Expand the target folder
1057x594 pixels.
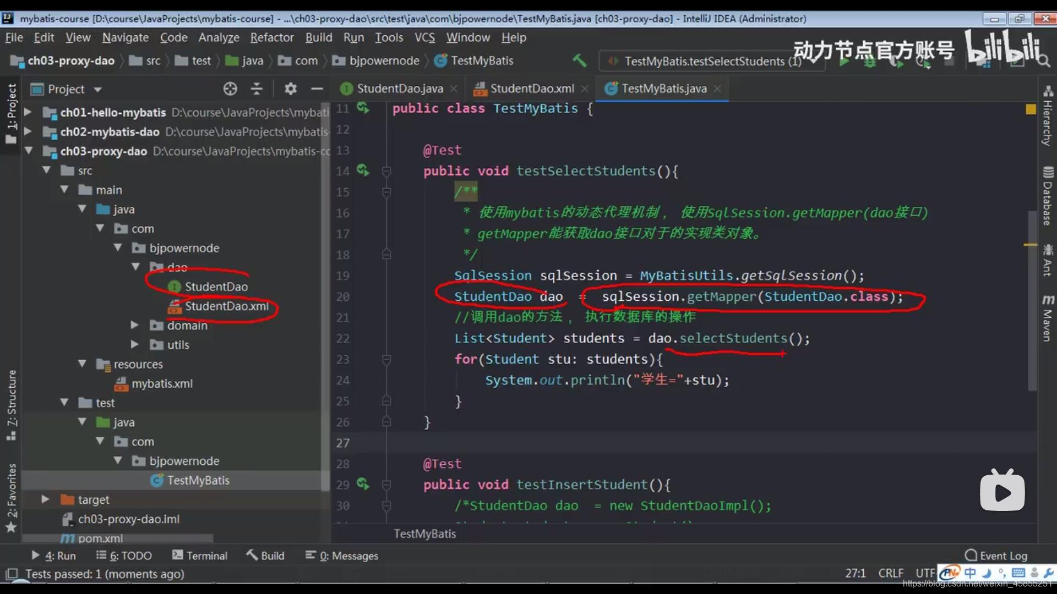coord(45,499)
